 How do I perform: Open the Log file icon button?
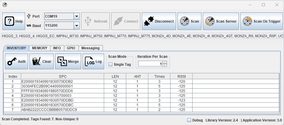(x=93, y=61)
